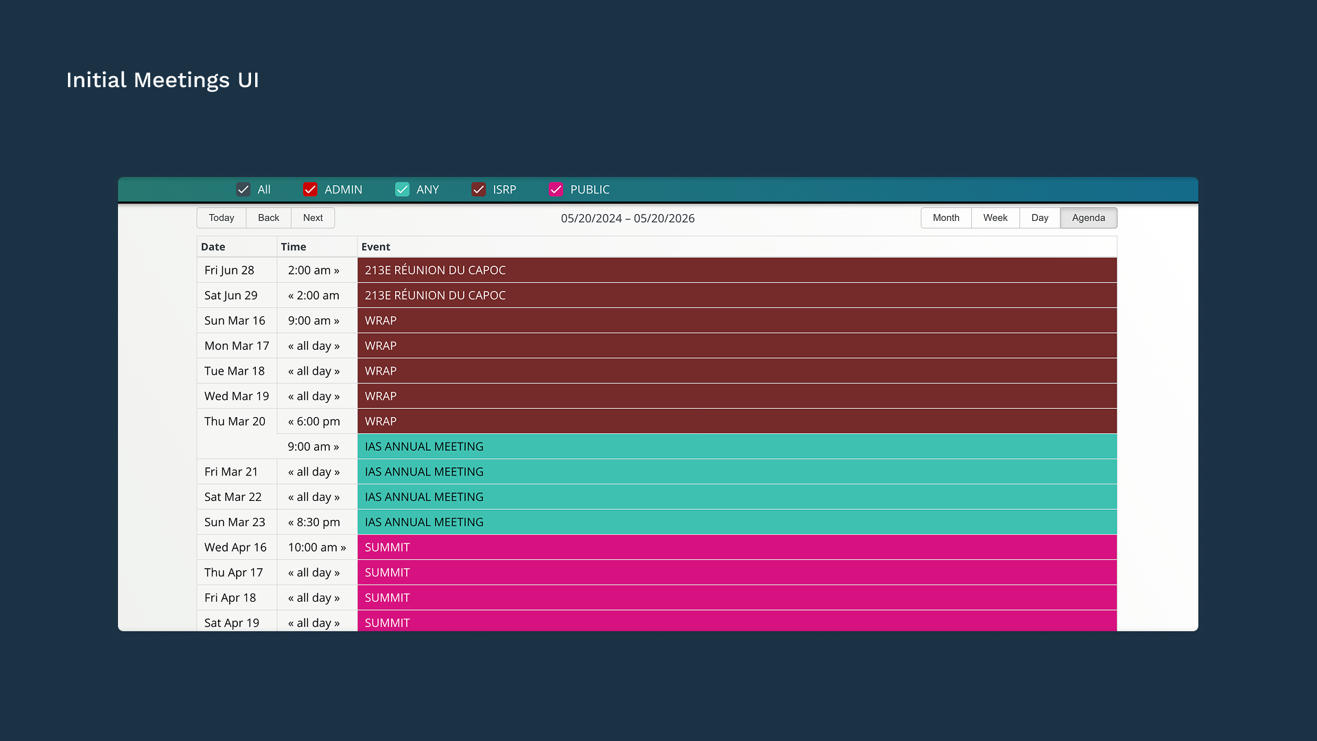Switch to Week view

click(x=995, y=217)
